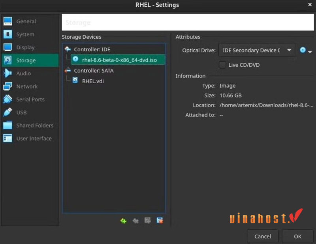316x244 pixels.
Task: Expand the disc button's dropdown arrow
Action: pyautogui.click(x=310, y=52)
